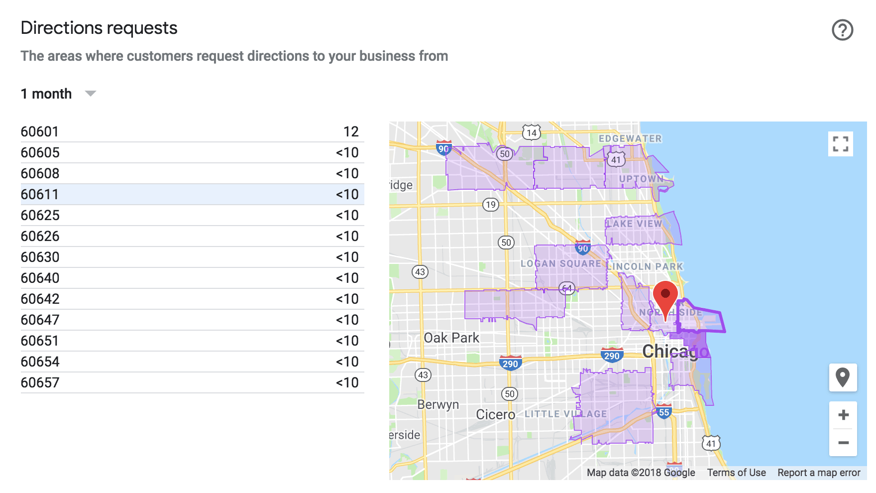Open the map fullscreen view icon
Image resolution: width=876 pixels, height=493 pixels.
click(x=841, y=144)
